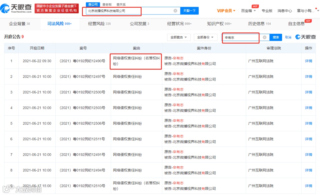Open 详情 for case 12494号
This screenshot has width=320, height=195.
coord(308,170)
